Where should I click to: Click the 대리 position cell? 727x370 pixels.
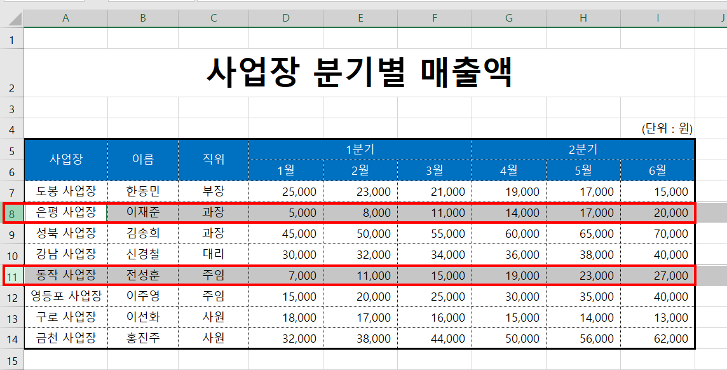[214, 254]
